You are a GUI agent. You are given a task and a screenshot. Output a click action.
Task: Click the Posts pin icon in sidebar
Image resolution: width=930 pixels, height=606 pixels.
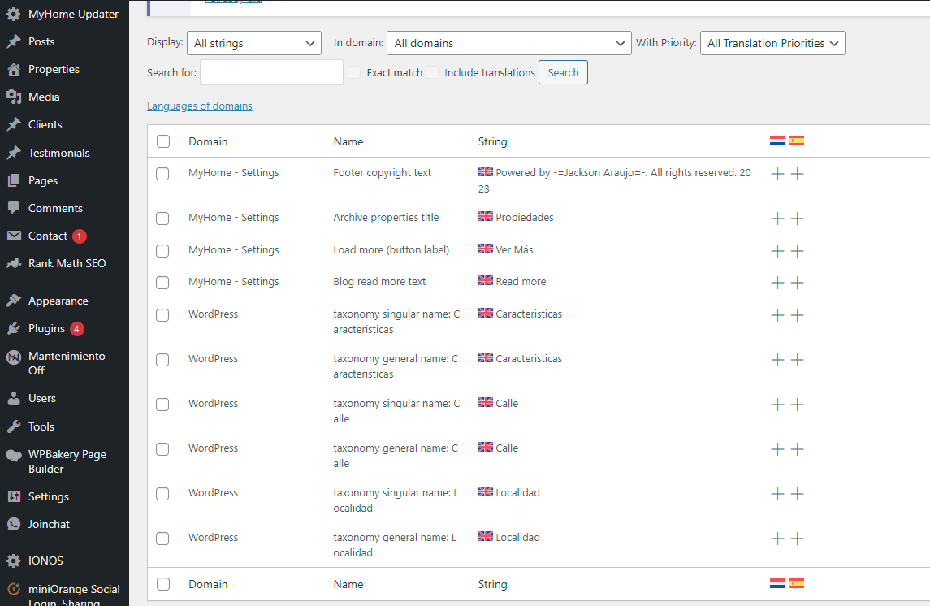click(x=14, y=41)
